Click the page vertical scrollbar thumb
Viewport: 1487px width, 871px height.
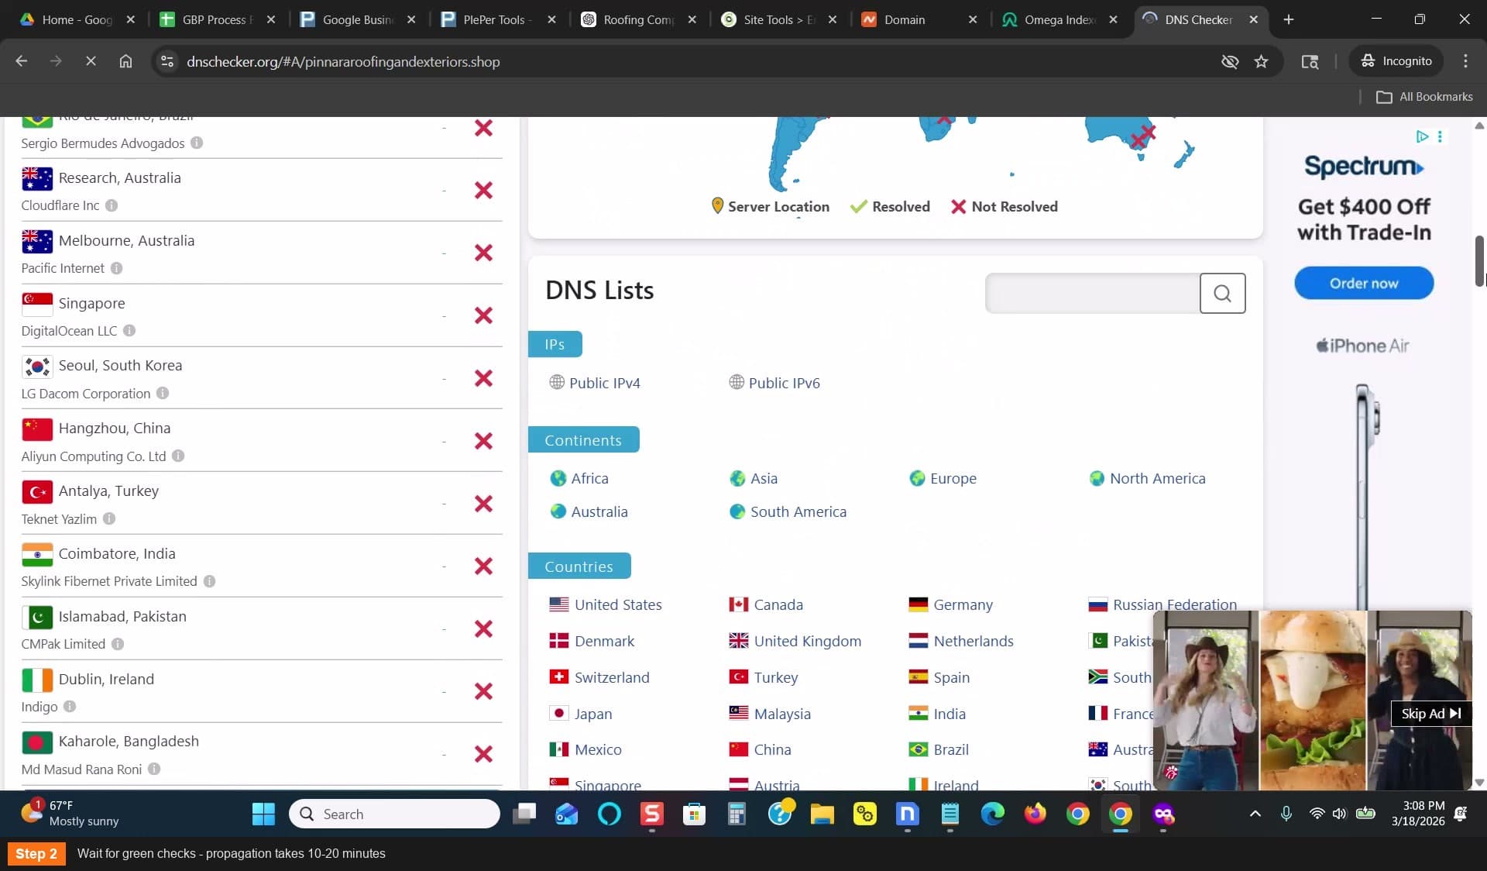1479,260
